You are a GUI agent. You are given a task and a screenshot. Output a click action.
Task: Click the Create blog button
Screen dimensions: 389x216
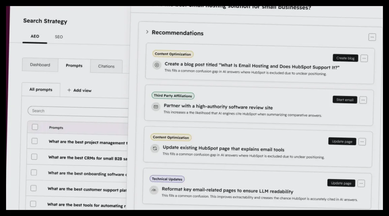(x=345, y=58)
